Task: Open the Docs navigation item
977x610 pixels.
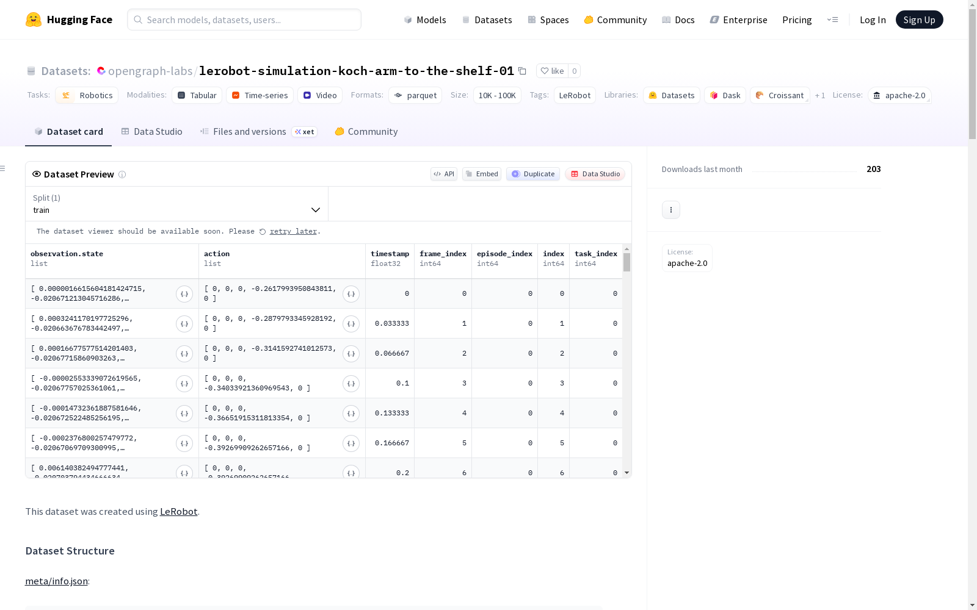Action: [678, 20]
